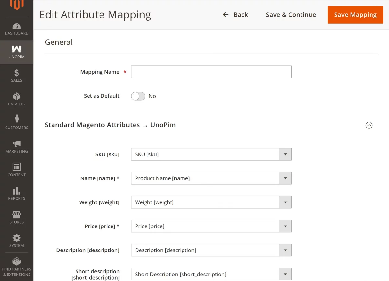Click the 'Edit Attribute Mapping' page title
Screen dimensions: 389x281
[95, 15]
